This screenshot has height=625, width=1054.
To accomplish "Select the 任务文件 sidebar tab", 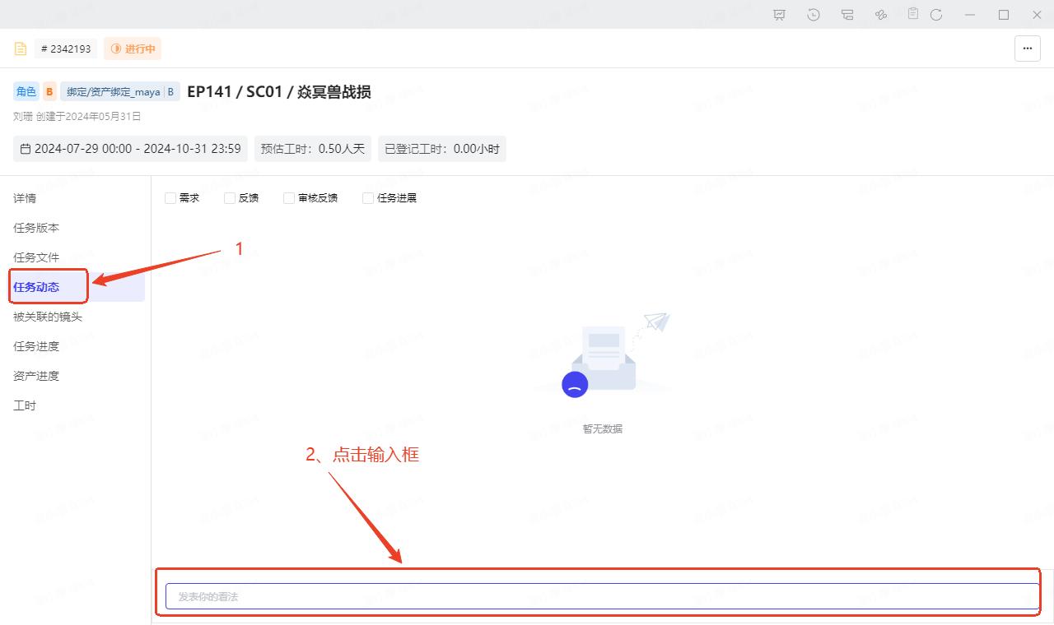I will click(x=36, y=257).
